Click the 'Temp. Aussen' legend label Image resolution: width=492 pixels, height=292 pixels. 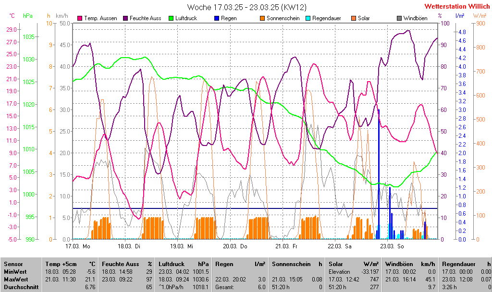[100, 19]
